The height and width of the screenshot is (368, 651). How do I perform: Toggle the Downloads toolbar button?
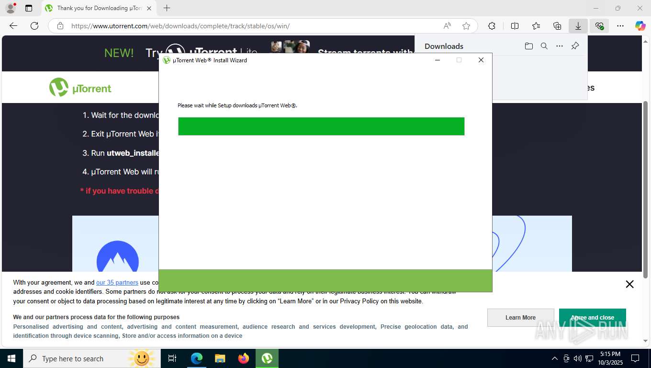(578, 26)
